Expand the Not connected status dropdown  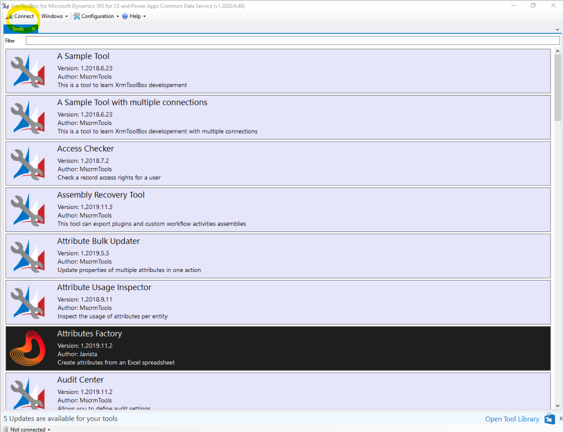coord(30,429)
